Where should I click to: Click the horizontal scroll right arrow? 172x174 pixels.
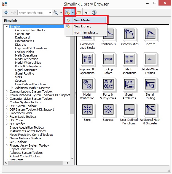(68, 163)
